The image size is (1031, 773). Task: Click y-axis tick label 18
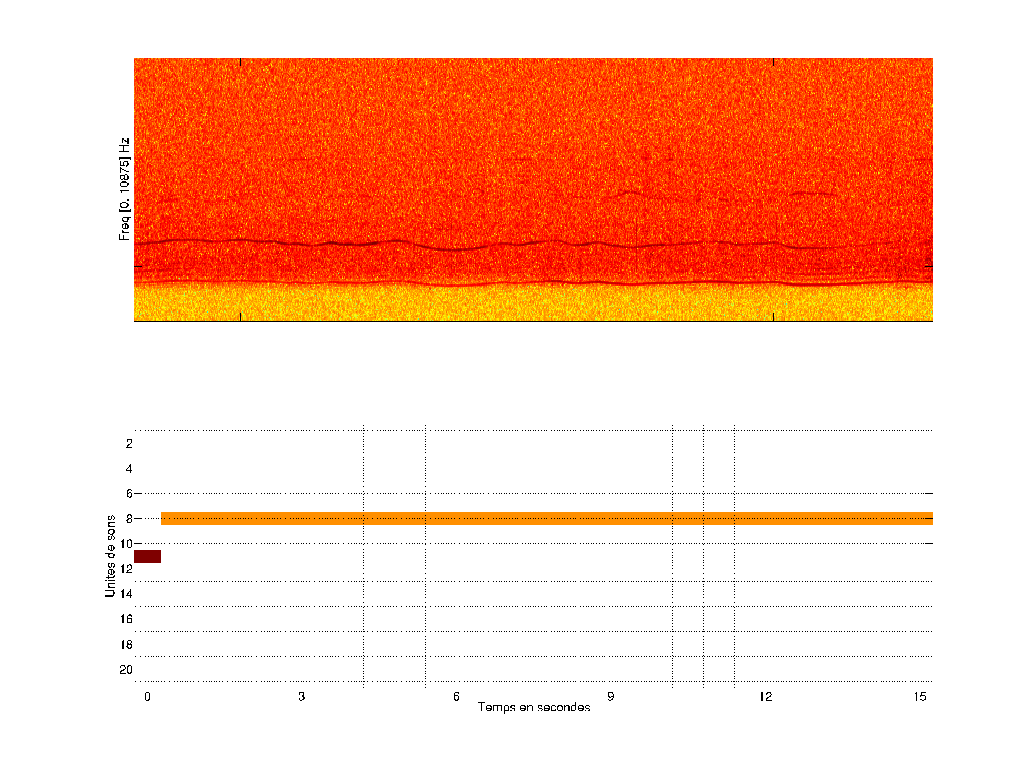pos(126,645)
